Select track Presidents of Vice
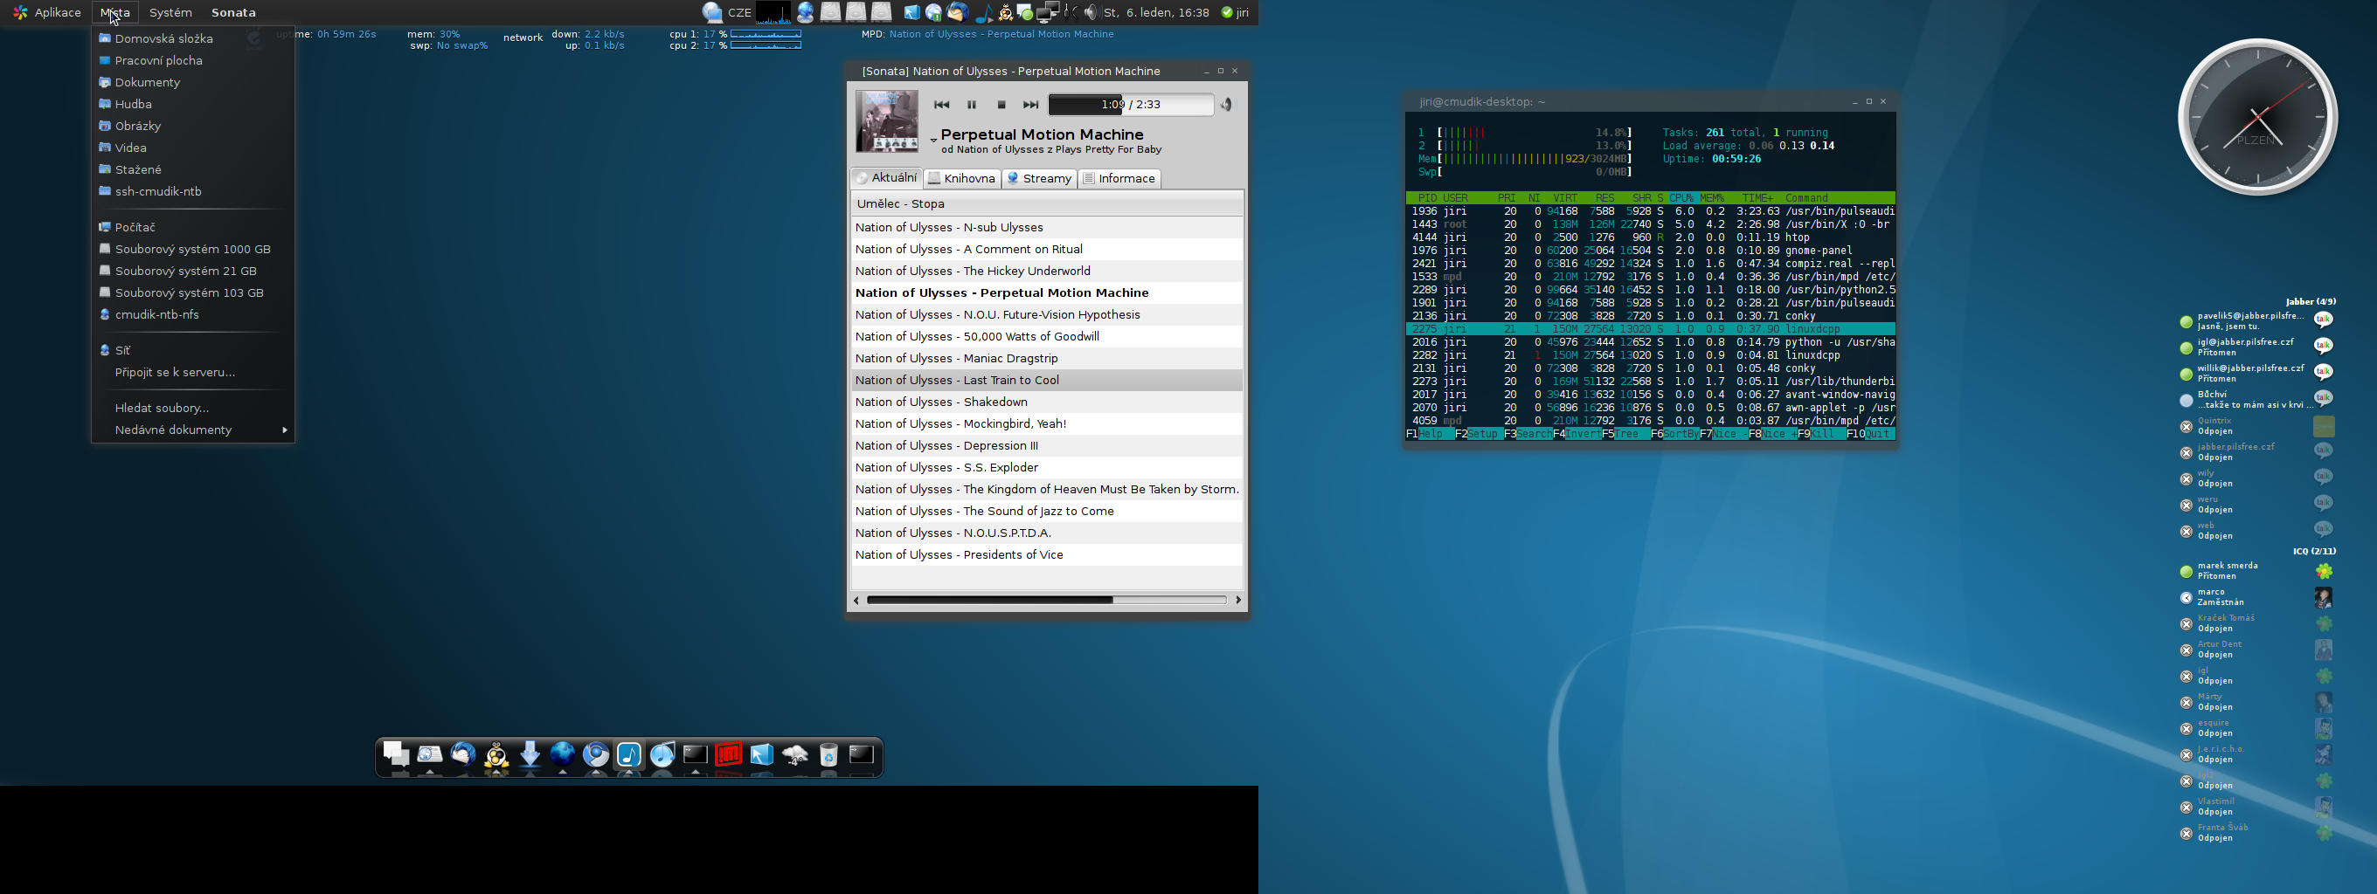 click(1046, 555)
